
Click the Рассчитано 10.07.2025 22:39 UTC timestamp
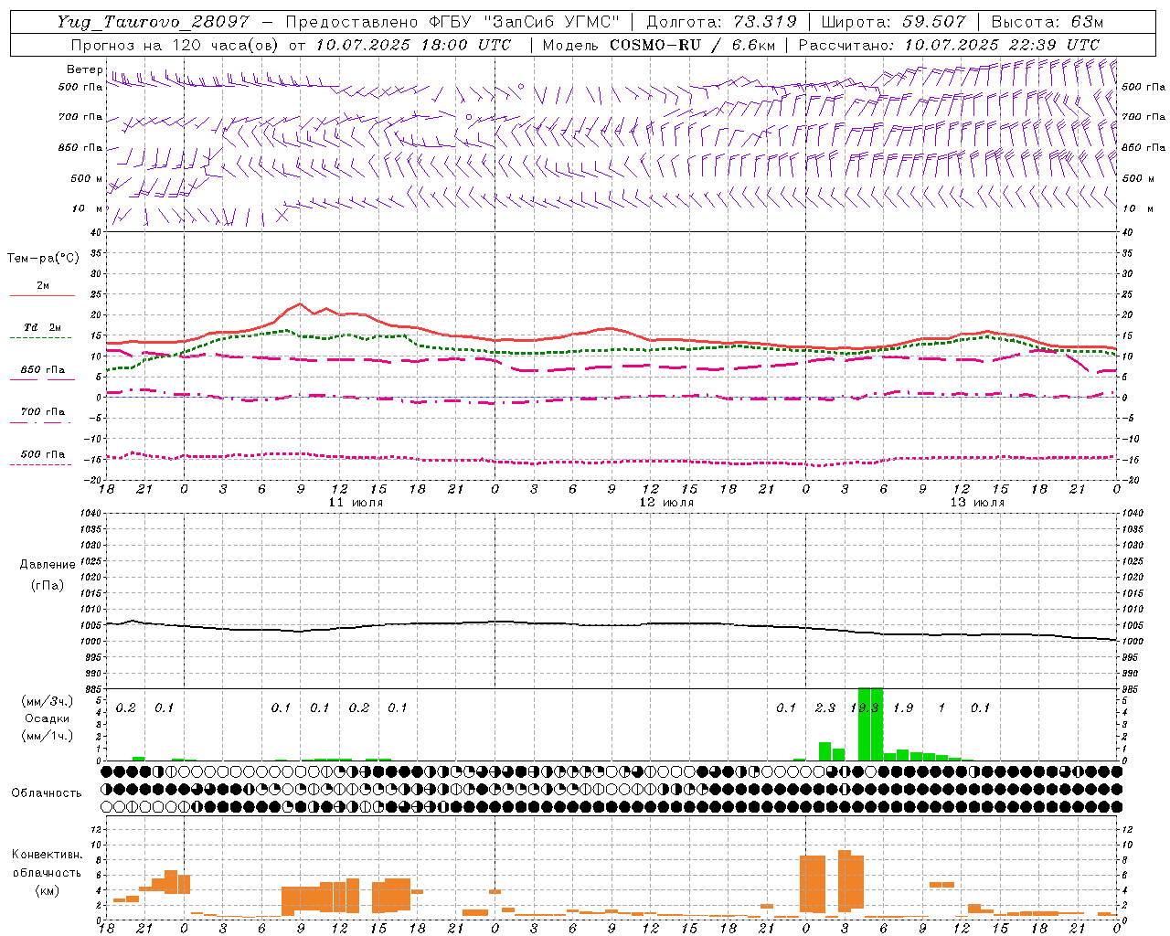[949, 45]
